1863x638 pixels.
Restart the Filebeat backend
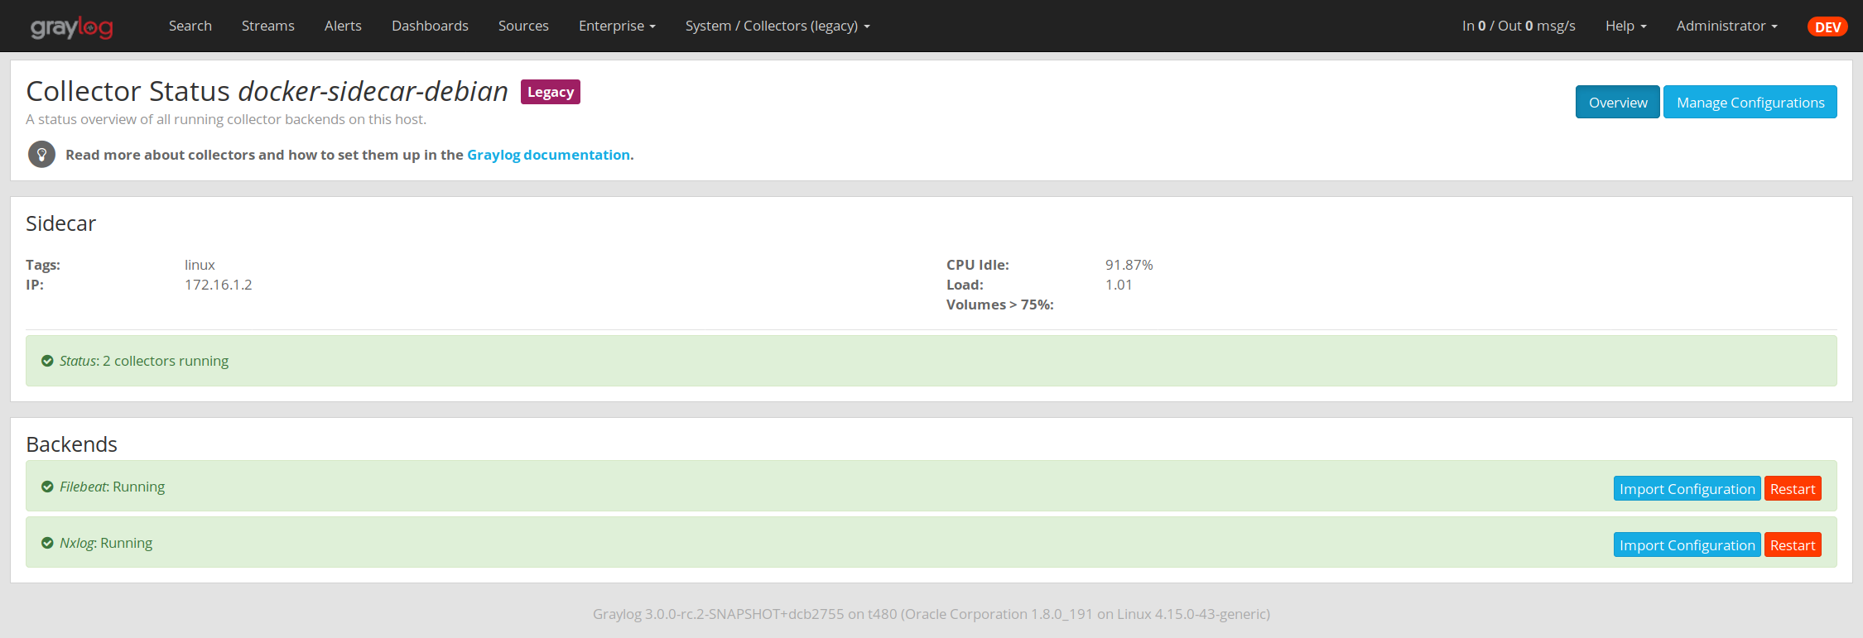(x=1792, y=489)
